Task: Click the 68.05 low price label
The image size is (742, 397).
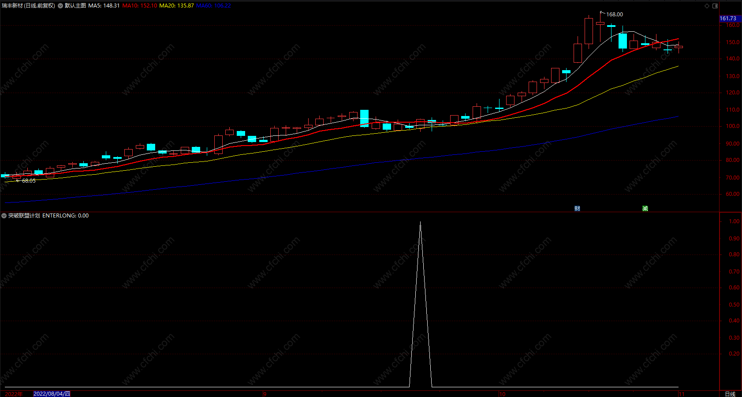Action: (29, 181)
